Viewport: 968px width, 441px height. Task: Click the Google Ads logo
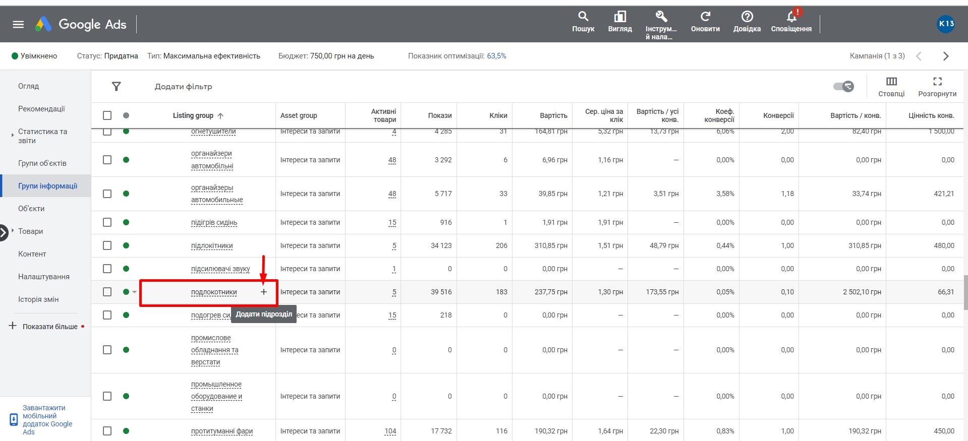(81, 24)
